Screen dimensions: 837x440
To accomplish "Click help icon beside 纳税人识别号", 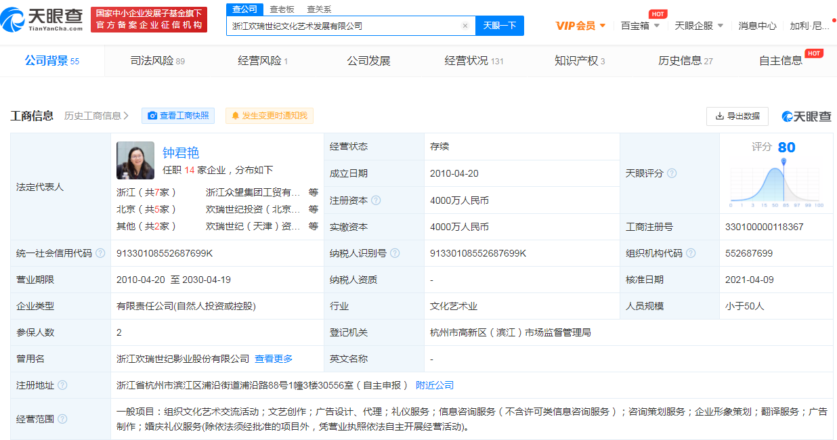I will click(x=395, y=253).
